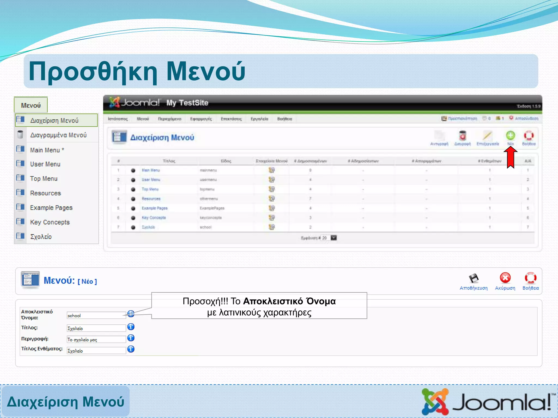Click the Αποκλειστικό Όνομα input field

point(96,315)
